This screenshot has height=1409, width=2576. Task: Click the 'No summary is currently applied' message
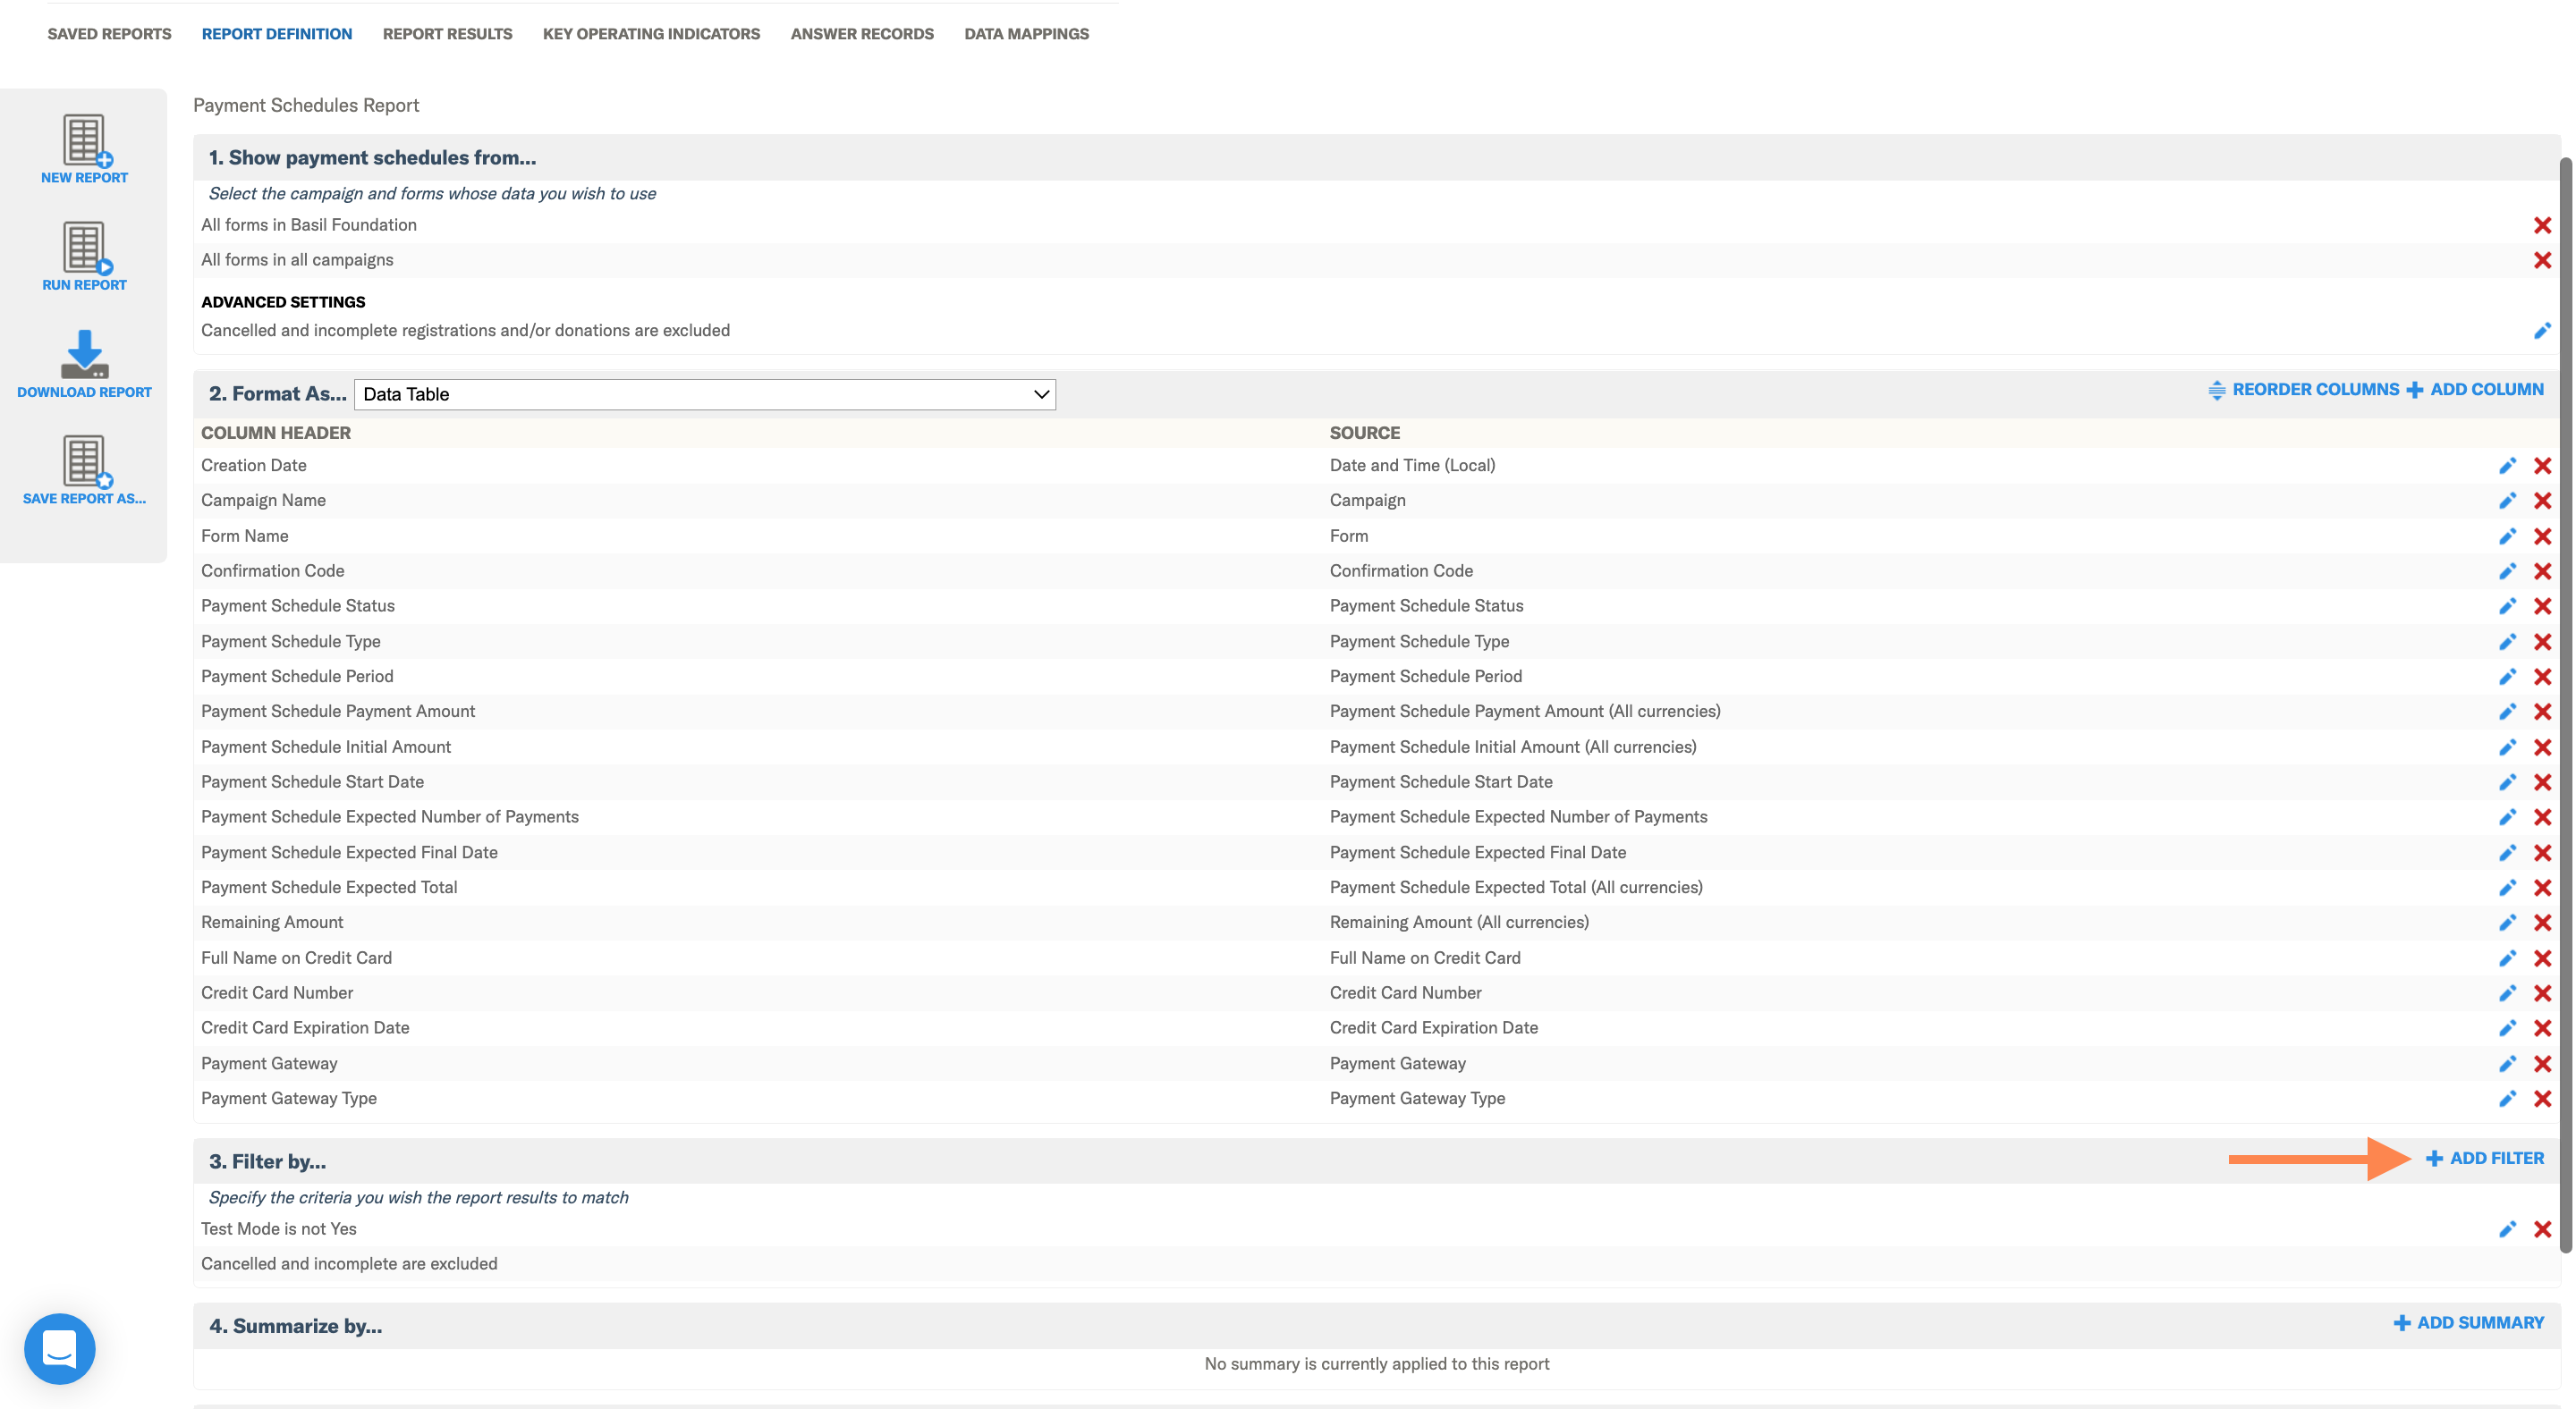pos(1377,1364)
